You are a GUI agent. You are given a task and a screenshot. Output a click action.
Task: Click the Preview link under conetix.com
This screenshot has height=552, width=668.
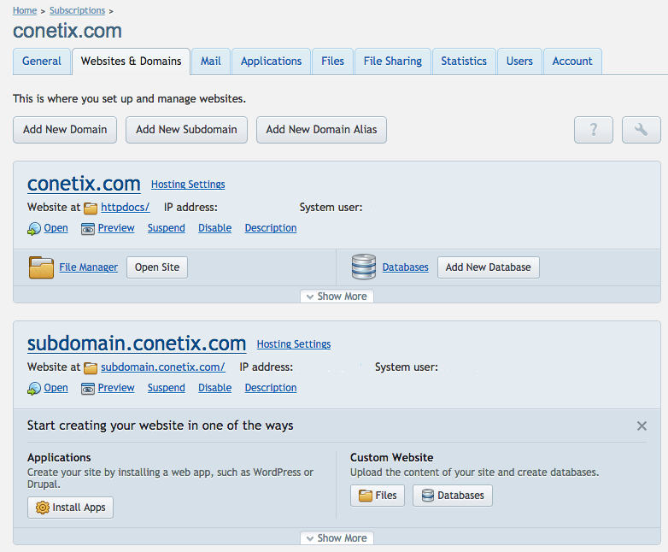pyautogui.click(x=116, y=228)
